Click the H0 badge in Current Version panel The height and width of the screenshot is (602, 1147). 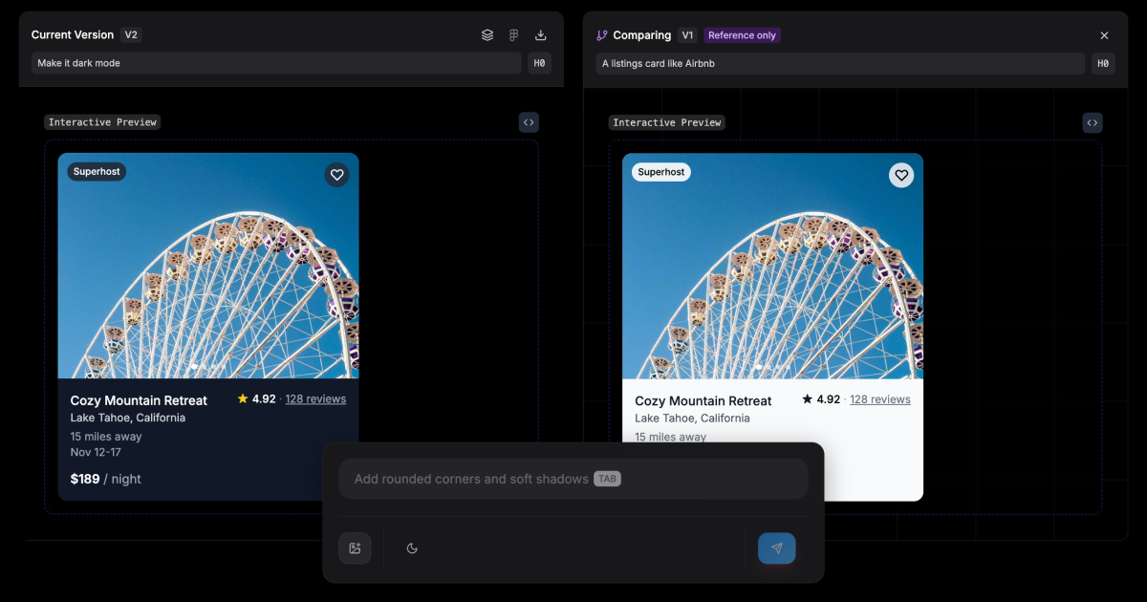pyautogui.click(x=539, y=63)
